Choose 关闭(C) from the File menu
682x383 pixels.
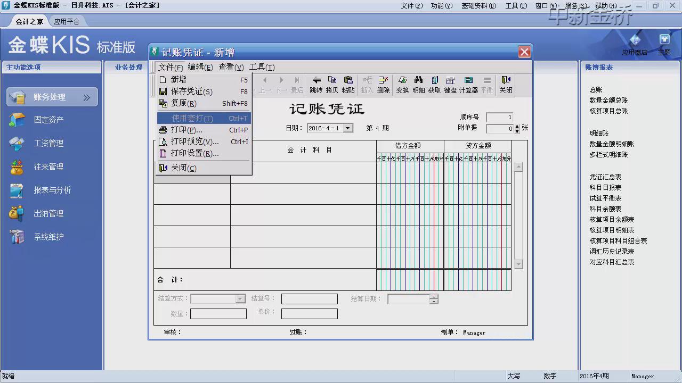pos(203,168)
